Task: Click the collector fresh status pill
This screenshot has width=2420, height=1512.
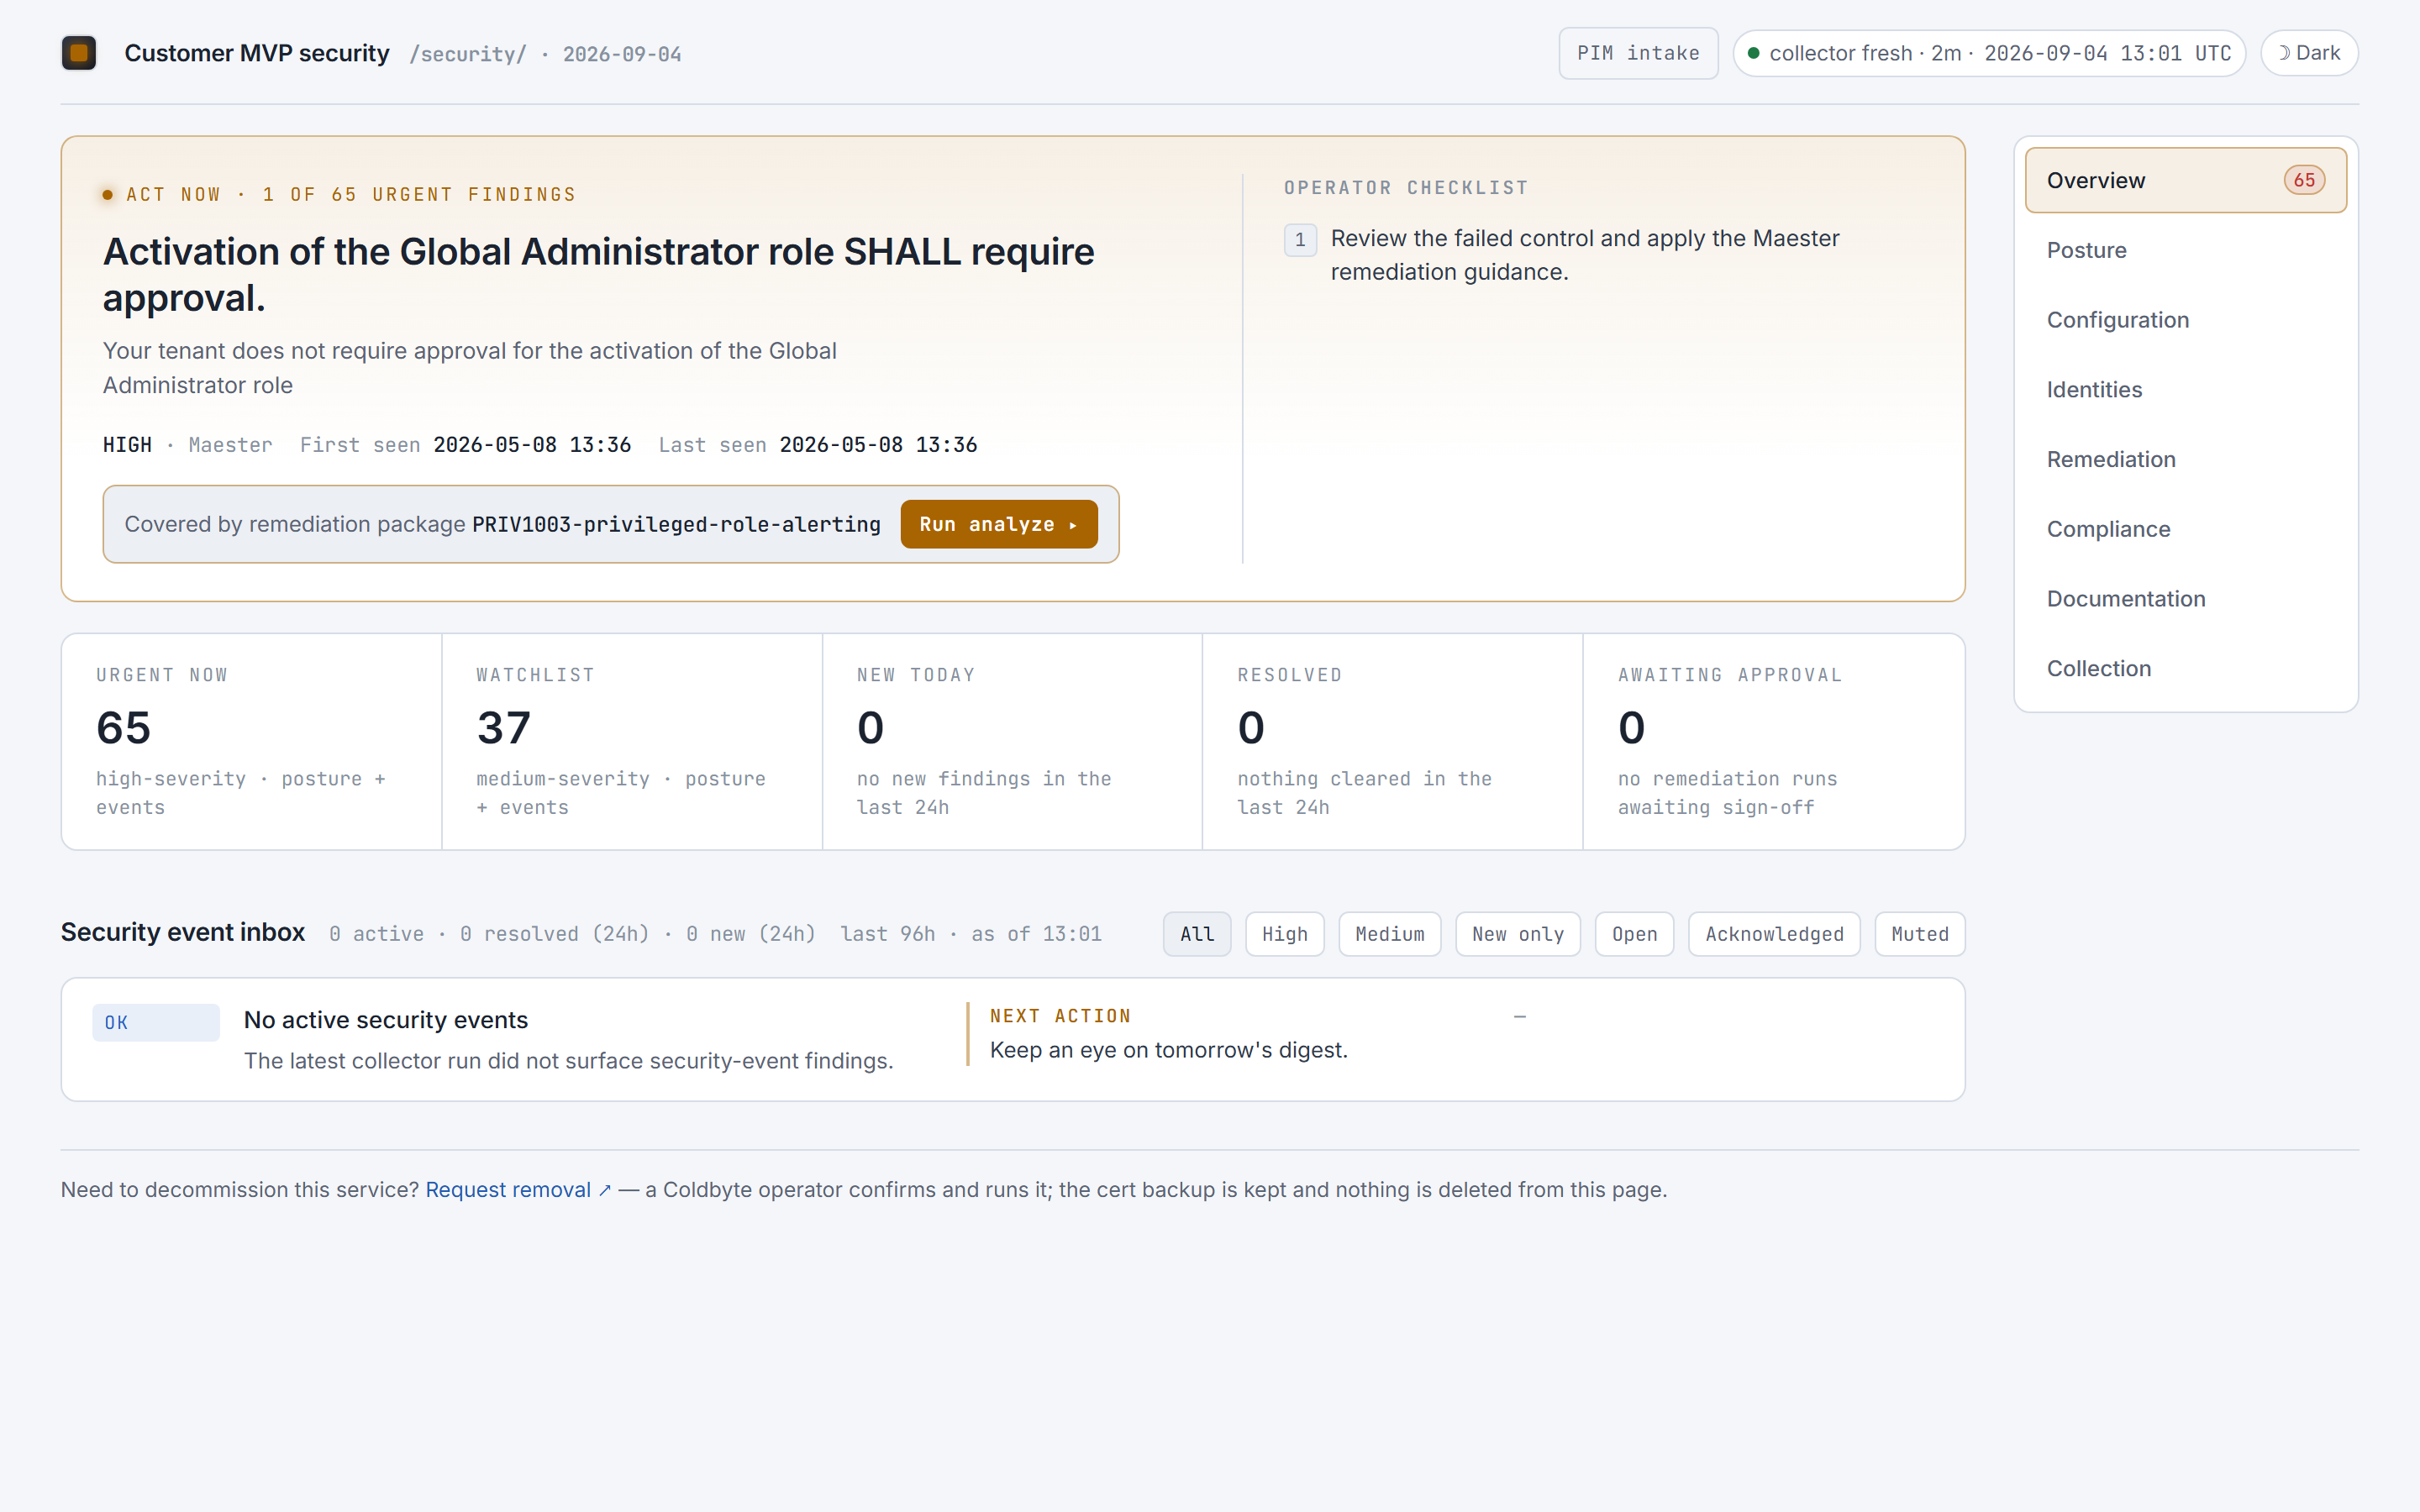Action: coord(1989,53)
